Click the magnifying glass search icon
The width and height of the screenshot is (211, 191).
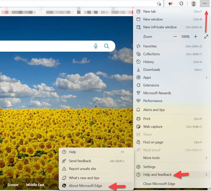(x=106, y=46)
